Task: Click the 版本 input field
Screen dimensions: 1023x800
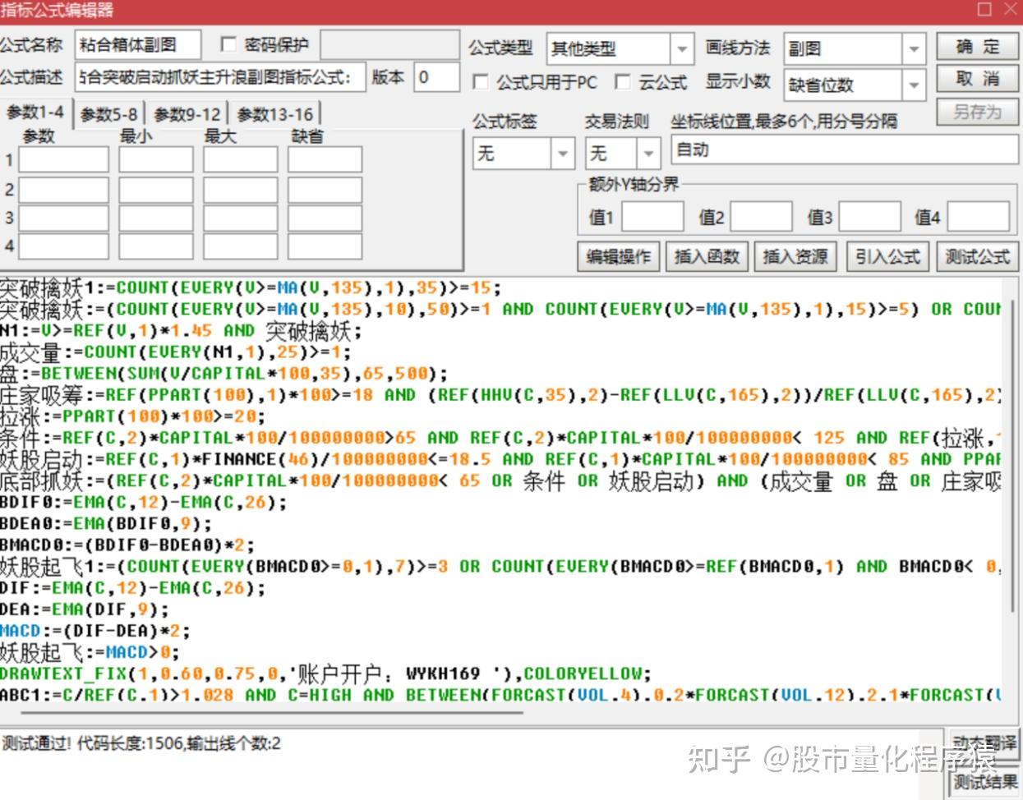Action: click(436, 78)
